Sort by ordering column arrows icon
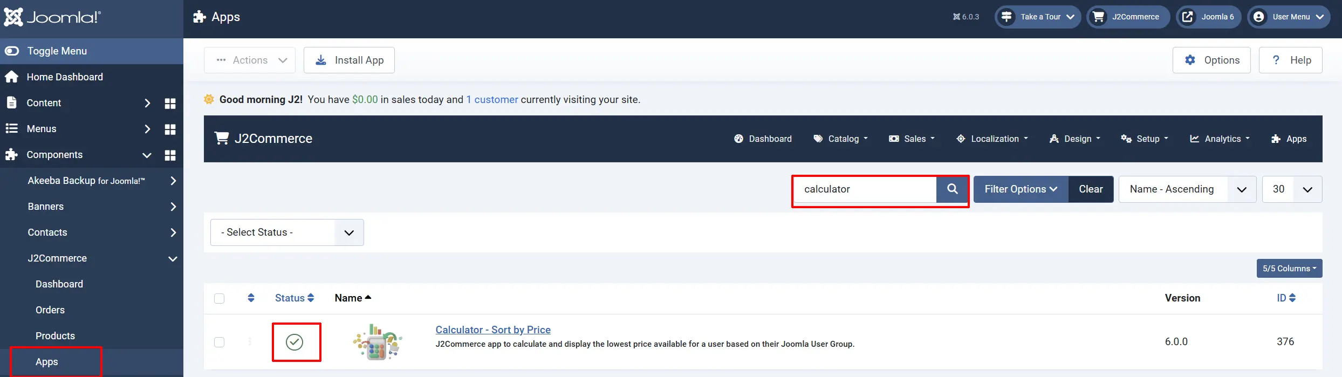 pyautogui.click(x=251, y=298)
